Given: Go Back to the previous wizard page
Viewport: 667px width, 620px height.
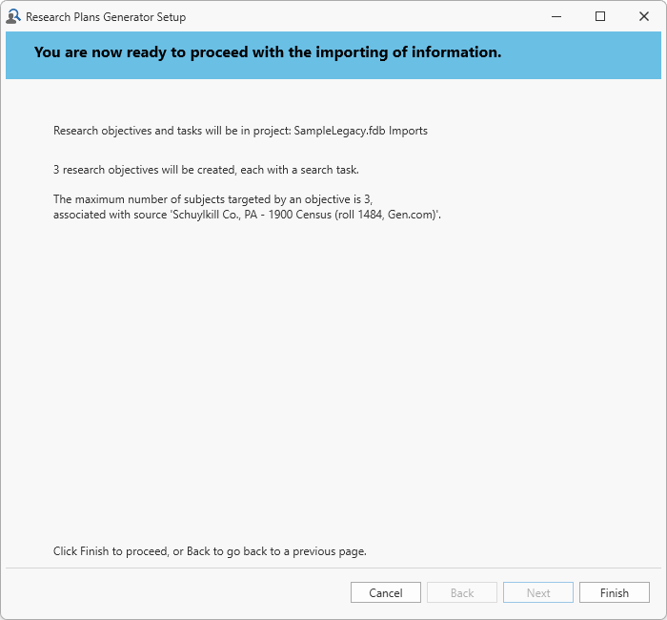Looking at the screenshot, I should (462, 592).
